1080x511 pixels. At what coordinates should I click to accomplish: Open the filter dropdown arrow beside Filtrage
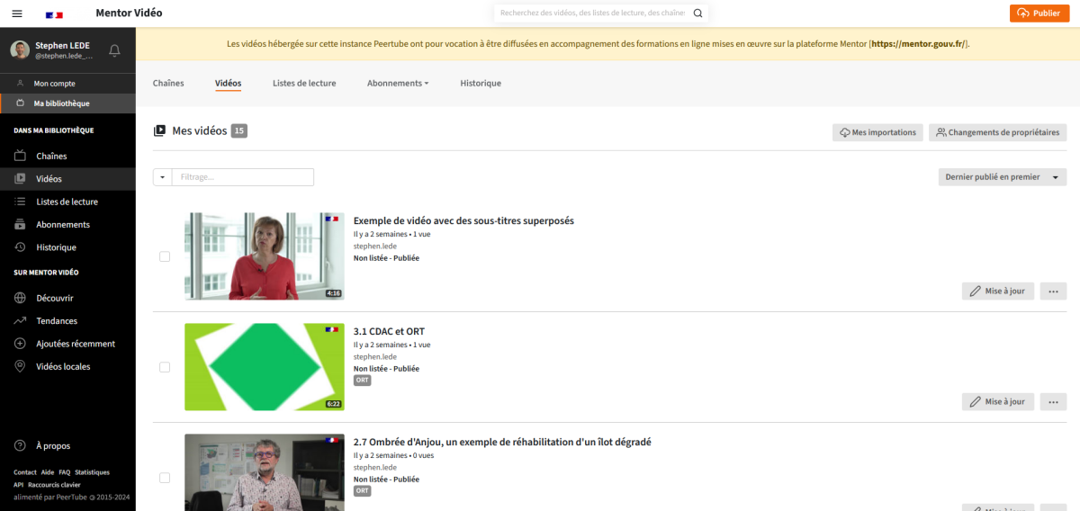(162, 177)
